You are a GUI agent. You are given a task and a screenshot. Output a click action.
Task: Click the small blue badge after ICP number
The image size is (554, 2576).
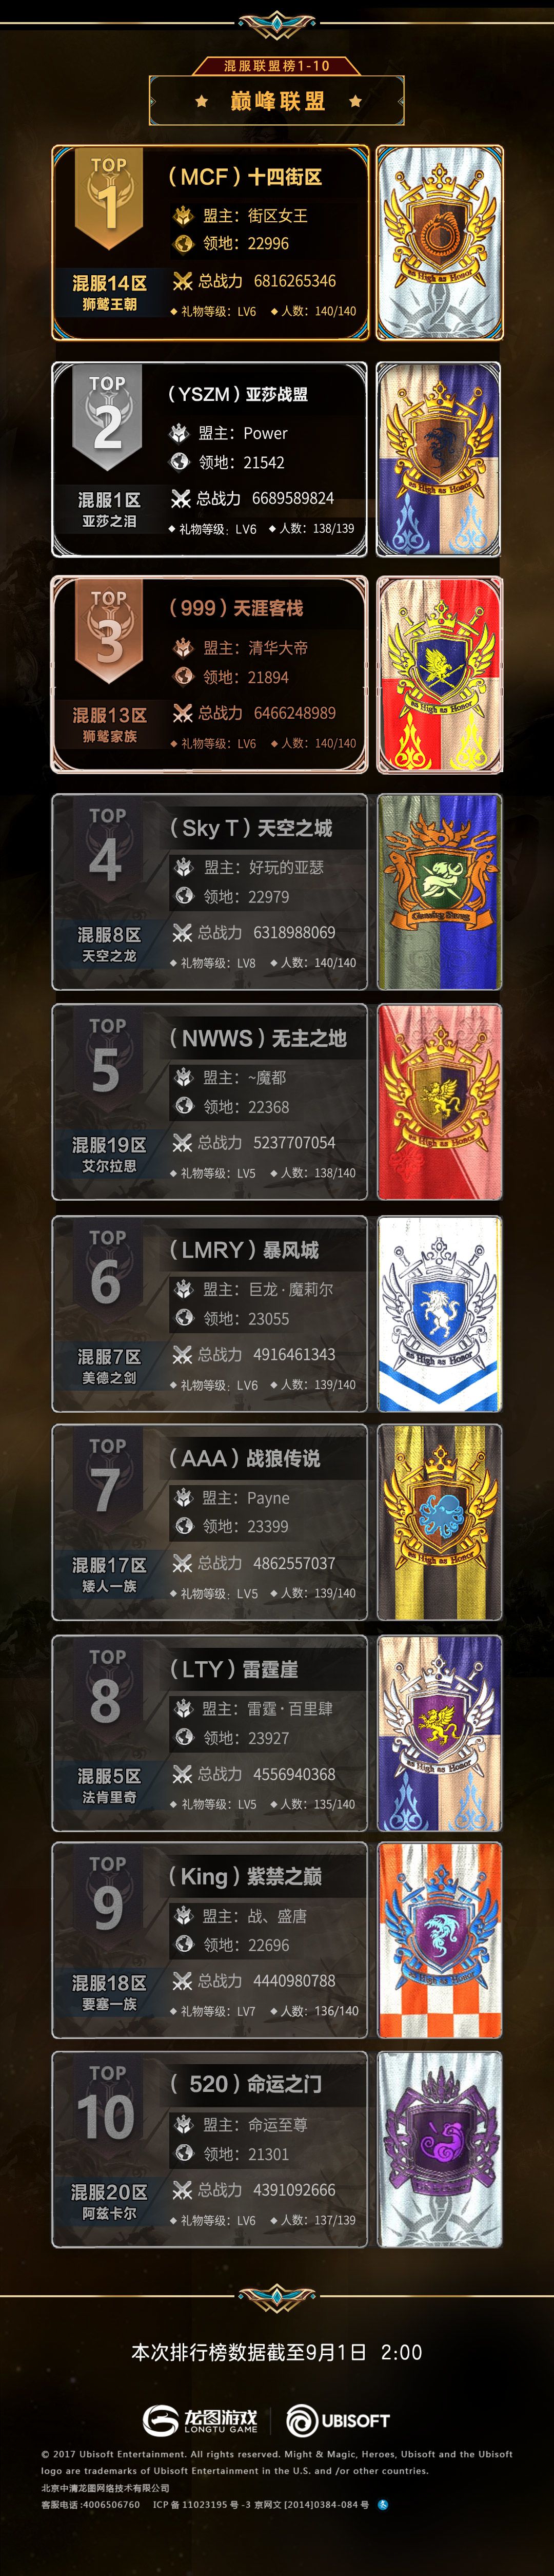[383, 2505]
